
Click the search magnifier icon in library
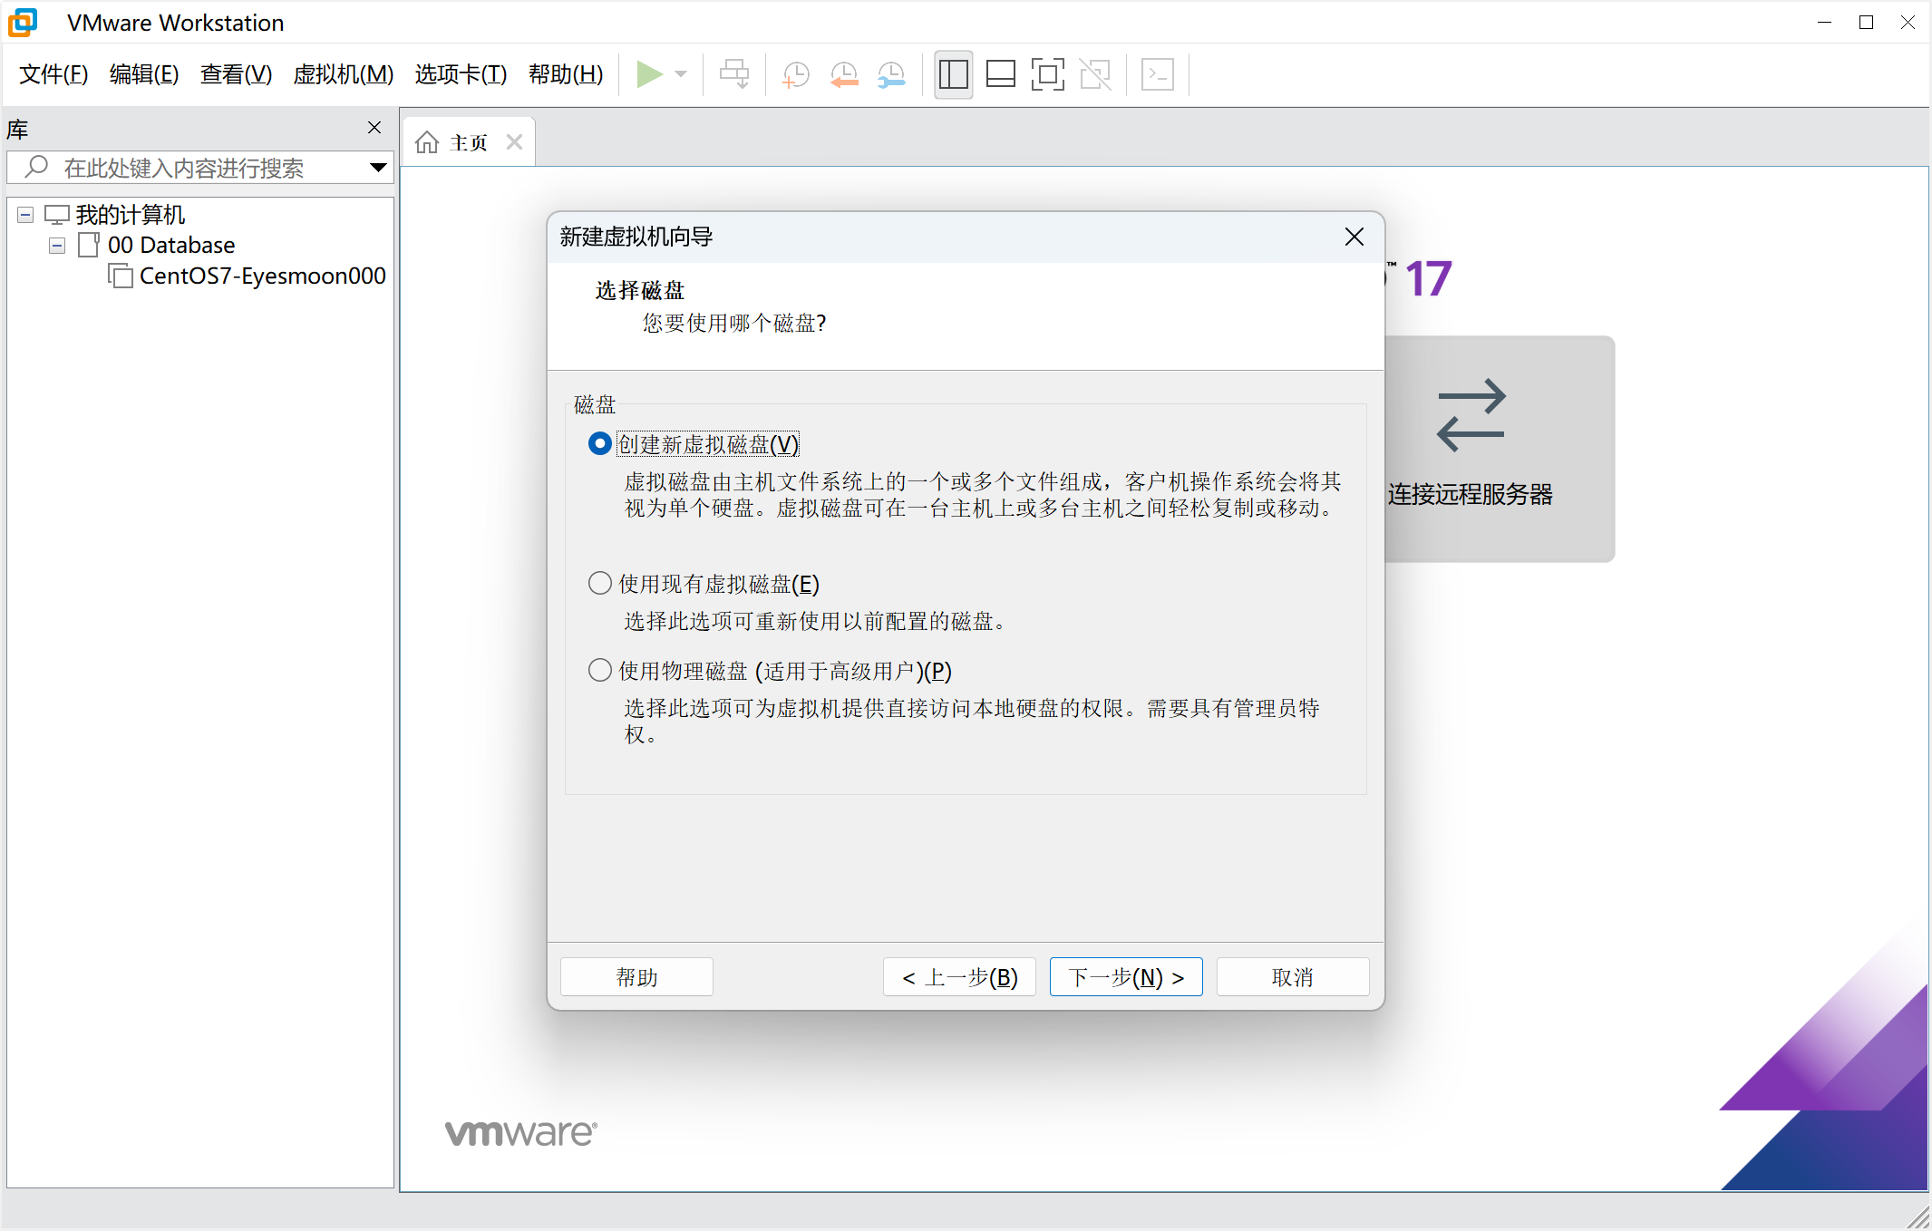[36, 167]
